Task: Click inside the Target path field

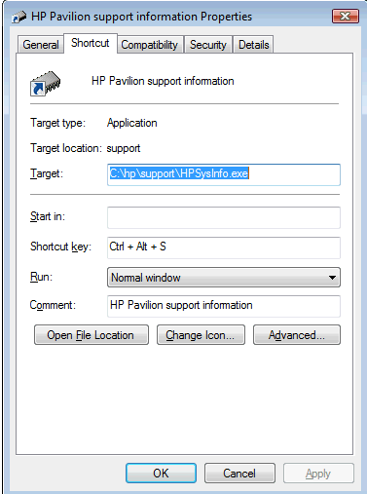Action: coord(224,174)
